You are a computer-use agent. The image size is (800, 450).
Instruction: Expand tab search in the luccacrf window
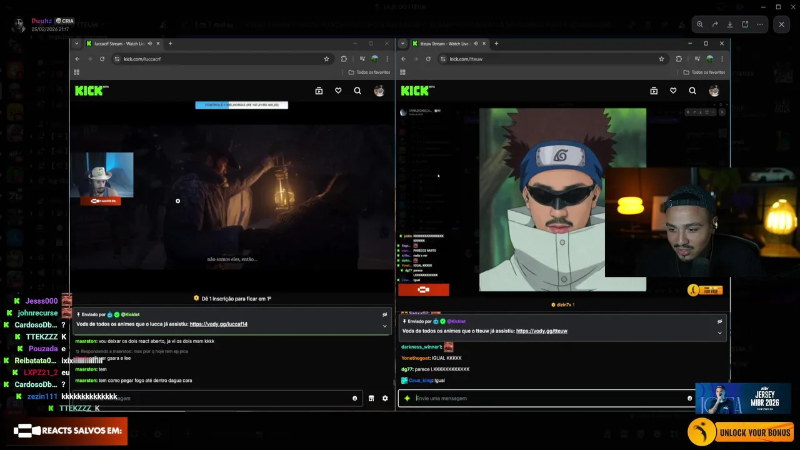pos(77,44)
